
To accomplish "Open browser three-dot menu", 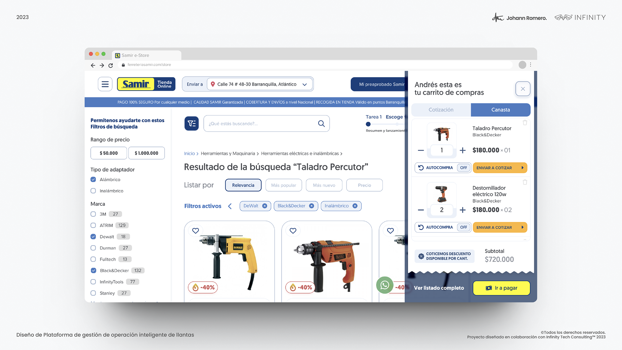I will click(x=530, y=65).
